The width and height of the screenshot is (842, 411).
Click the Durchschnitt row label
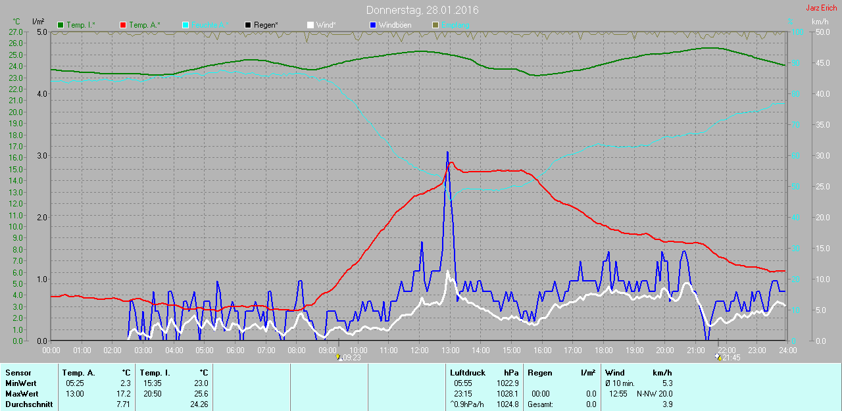tap(28, 404)
